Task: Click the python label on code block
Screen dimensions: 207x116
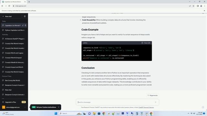Action: [85, 43]
